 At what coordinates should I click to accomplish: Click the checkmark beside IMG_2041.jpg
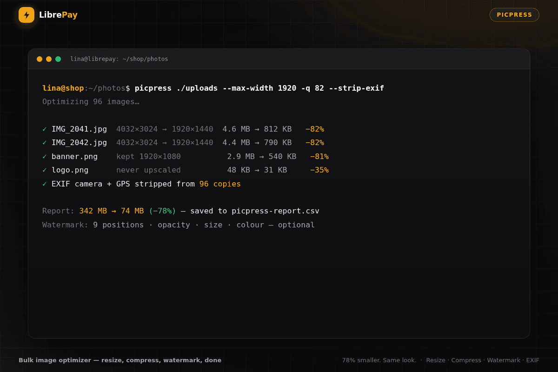click(45, 129)
